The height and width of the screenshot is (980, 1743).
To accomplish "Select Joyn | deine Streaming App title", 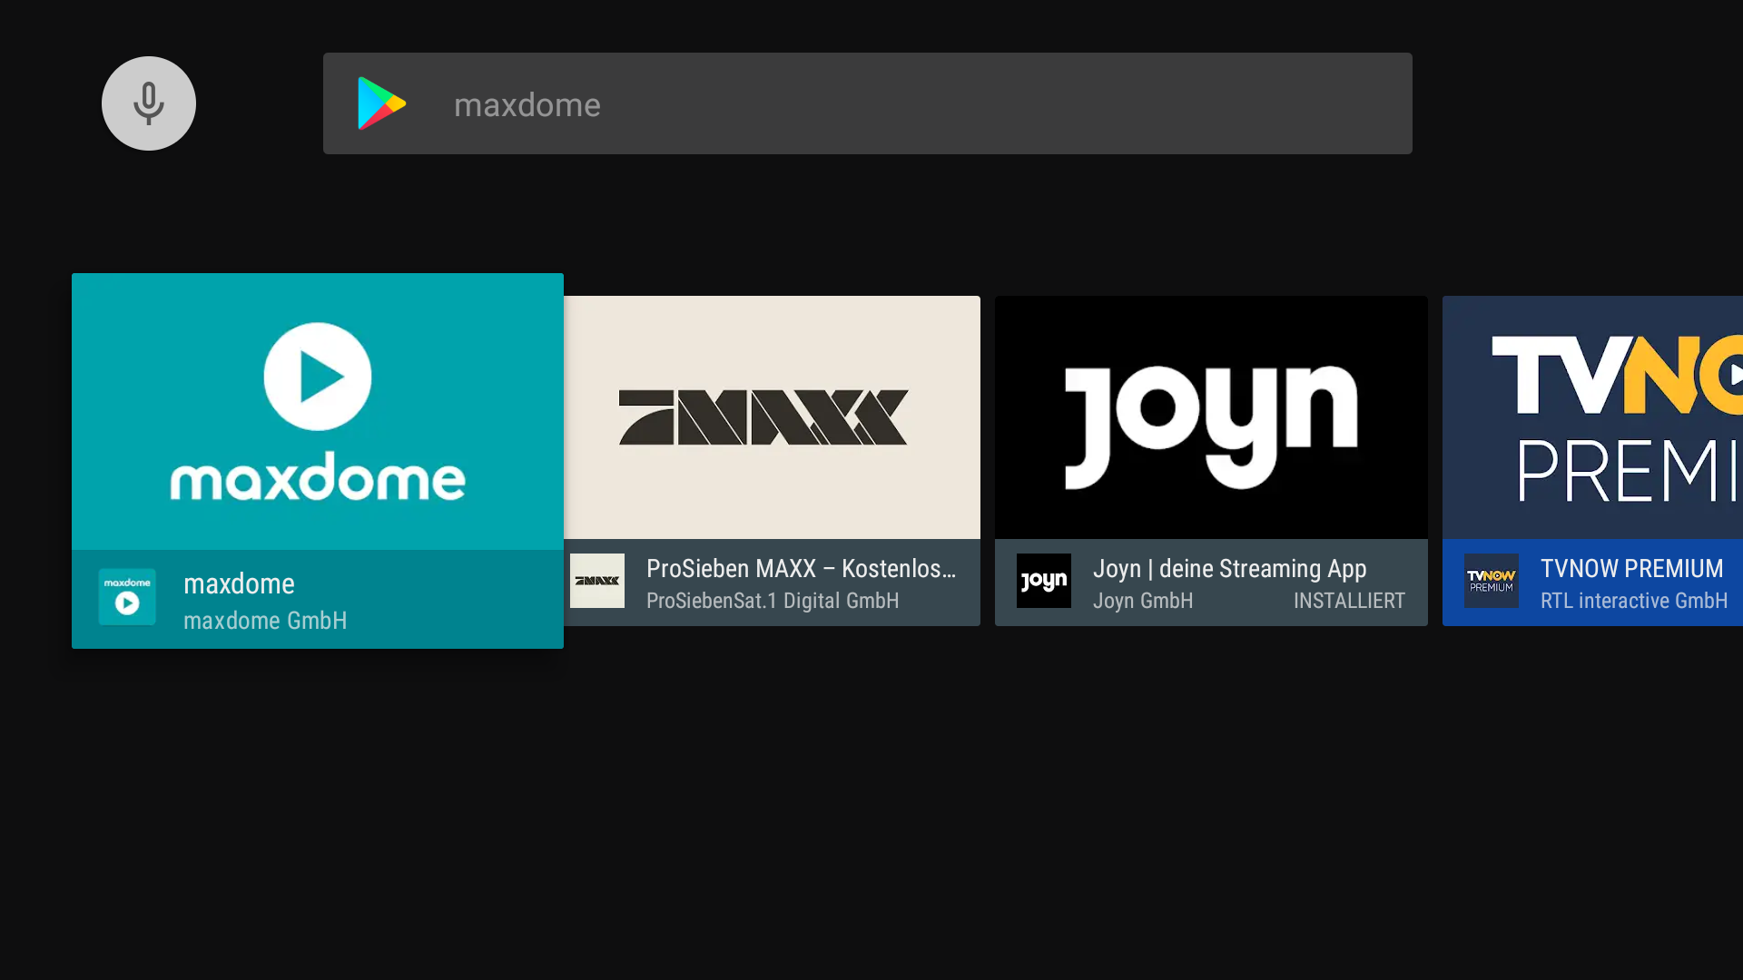I will [1229, 569].
